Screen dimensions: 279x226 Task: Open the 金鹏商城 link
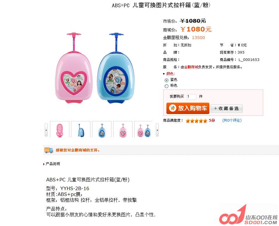[191, 67]
